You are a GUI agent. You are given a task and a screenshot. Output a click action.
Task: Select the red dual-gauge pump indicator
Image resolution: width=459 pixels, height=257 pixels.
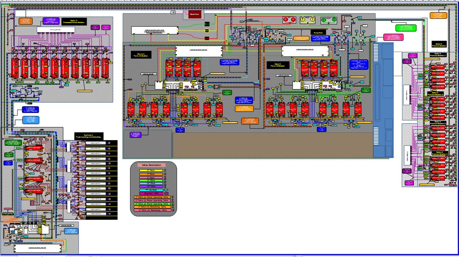(289, 20)
